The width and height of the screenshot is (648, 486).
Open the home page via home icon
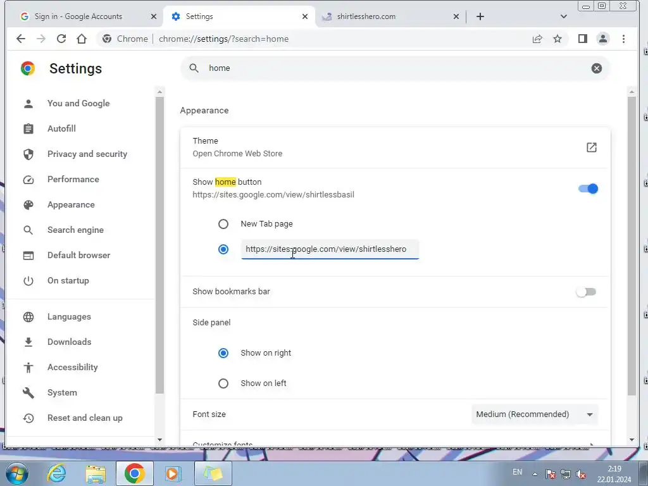[x=82, y=39]
